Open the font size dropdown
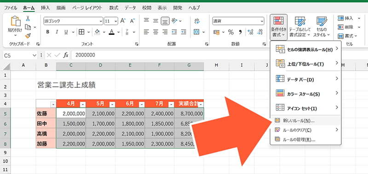368x174 pixels. pos(116,21)
